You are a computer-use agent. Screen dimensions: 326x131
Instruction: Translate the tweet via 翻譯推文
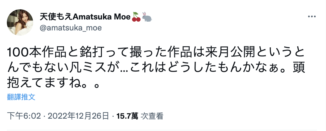click(21, 97)
